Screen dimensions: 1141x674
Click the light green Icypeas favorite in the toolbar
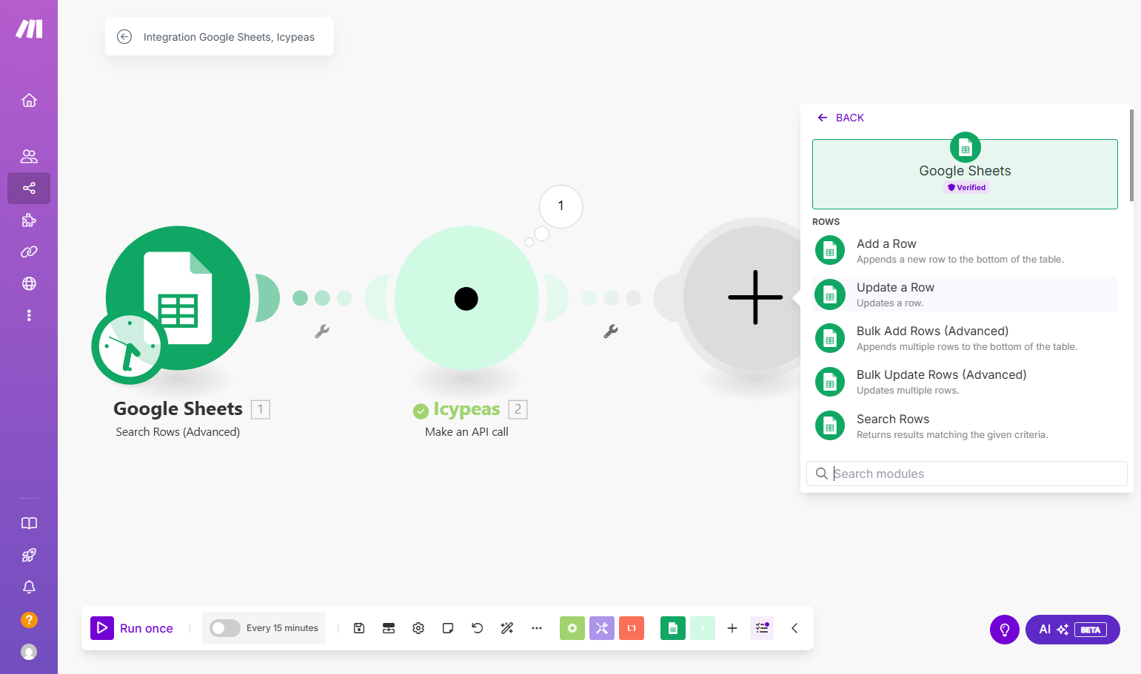703,628
